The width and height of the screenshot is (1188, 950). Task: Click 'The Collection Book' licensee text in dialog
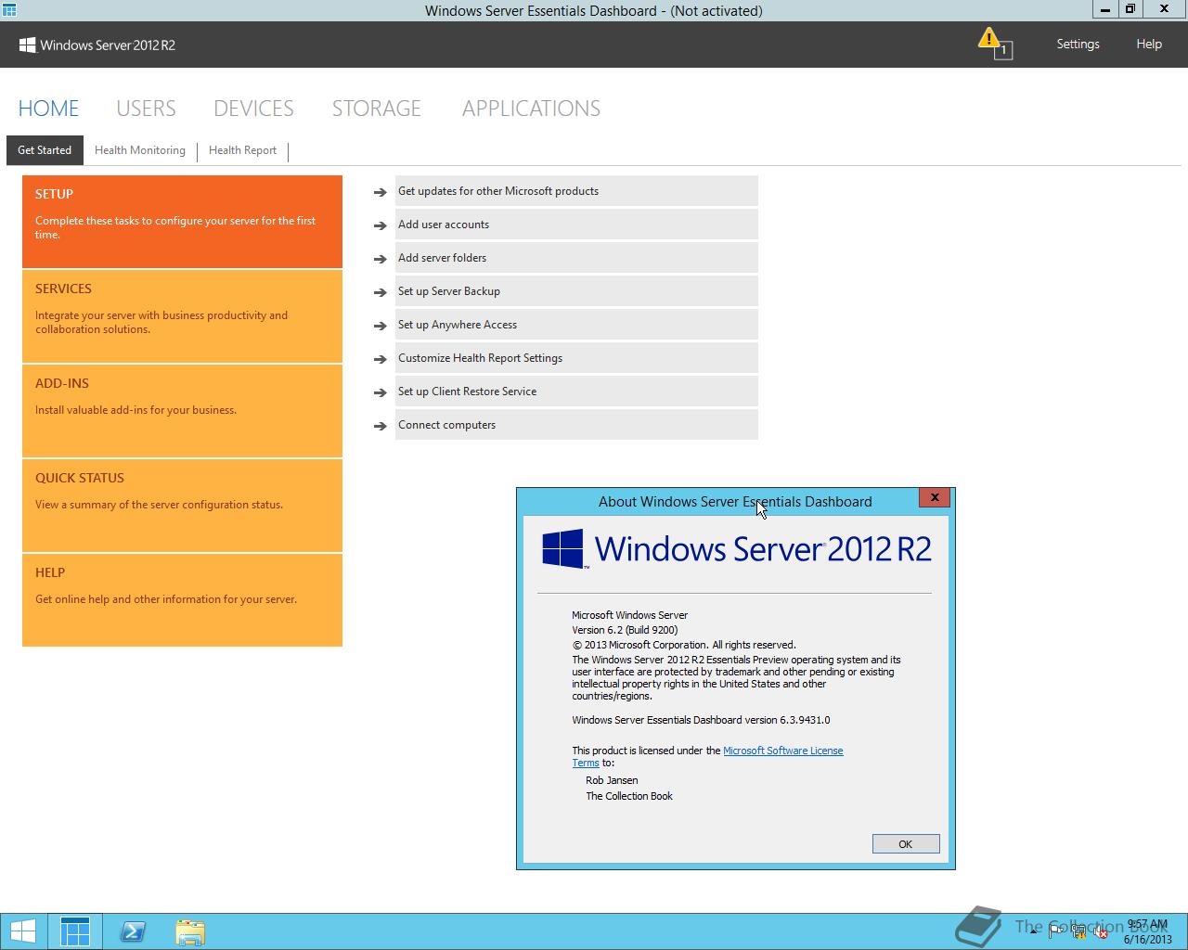[x=629, y=796]
